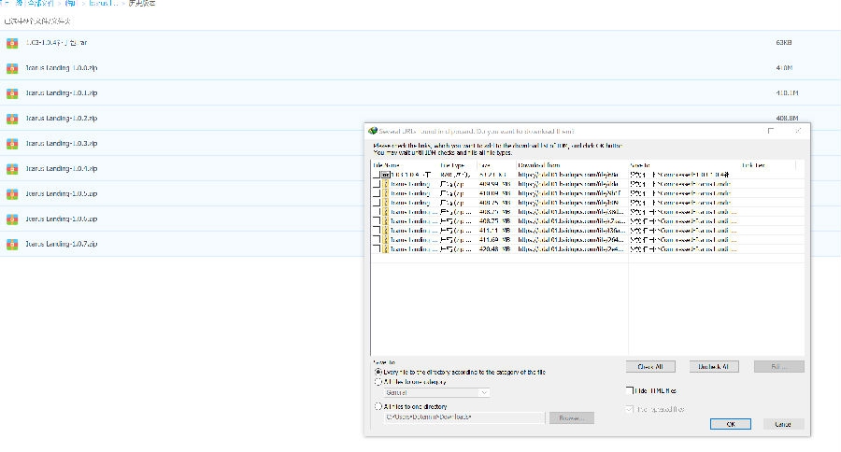Image resolution: width=841 pixels, height=452 pixels.
Task: Open the Icarus Landing-1.0.3.zip file name
Action: [62, 144]
